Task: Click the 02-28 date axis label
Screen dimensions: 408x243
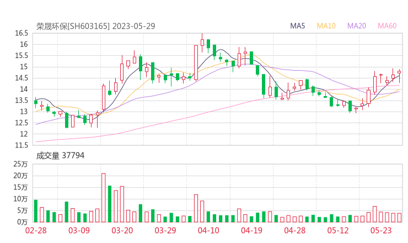Action: (x=36, y=230)
